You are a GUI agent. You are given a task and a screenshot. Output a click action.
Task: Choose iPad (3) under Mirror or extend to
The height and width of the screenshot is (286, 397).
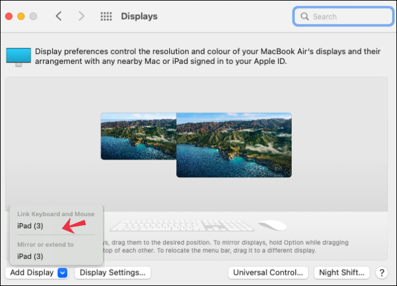tap(31, 256)
